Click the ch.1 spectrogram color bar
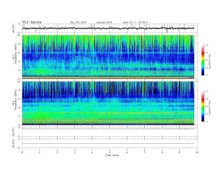The height and width of the screenshot is (171, 222). coord(203,60)
